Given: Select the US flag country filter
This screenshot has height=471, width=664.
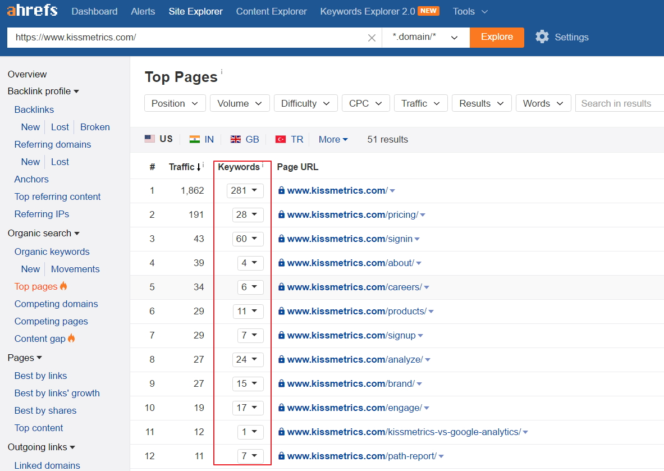Looking at the screenshot, I should point(159,139).
